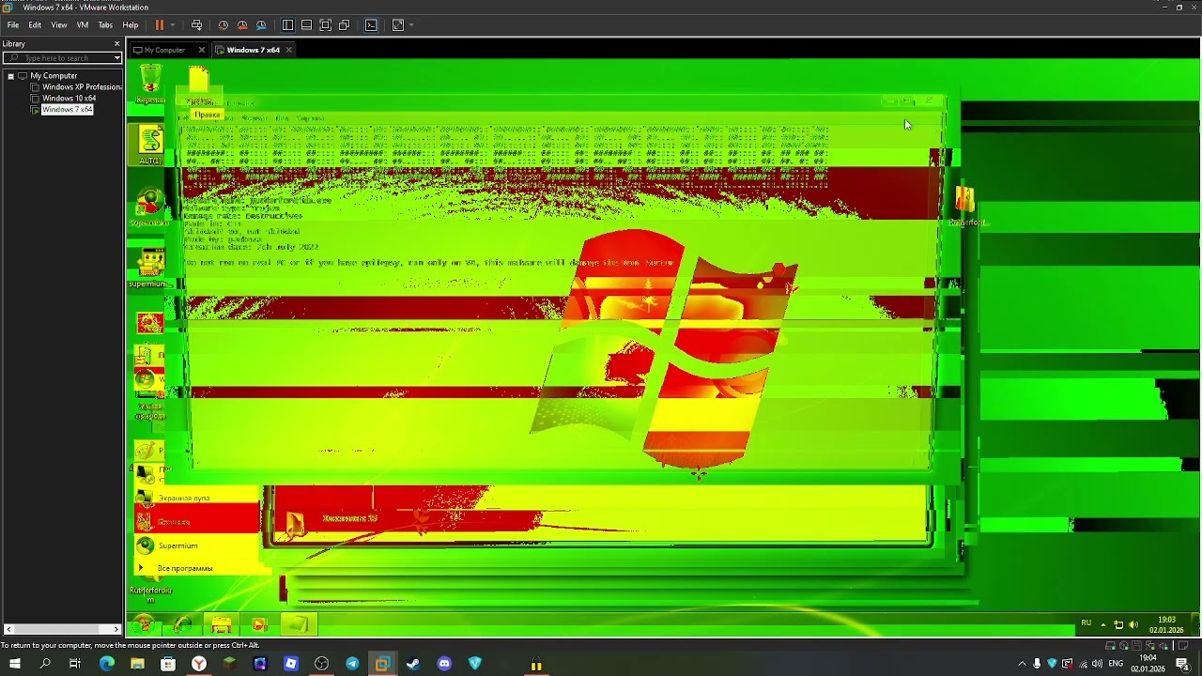Select Windows 7 x64 in Library
Viewport: 1202px width, 676px height.
coord(62,110)
